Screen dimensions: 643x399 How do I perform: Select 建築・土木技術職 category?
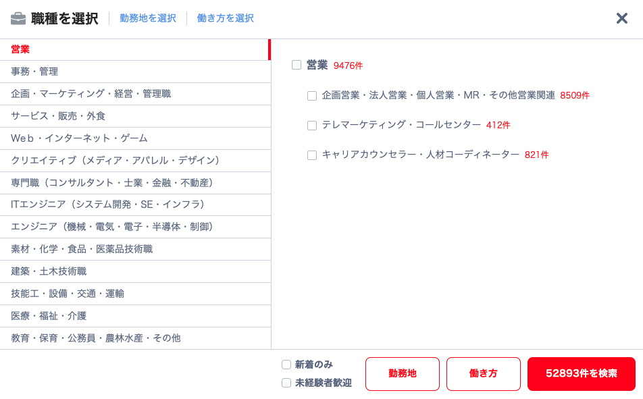click(x=135, y=271)
